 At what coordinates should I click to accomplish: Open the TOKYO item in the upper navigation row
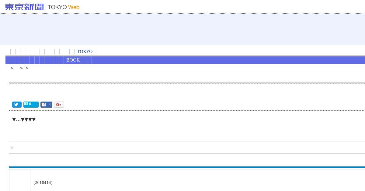coord(85,52)
